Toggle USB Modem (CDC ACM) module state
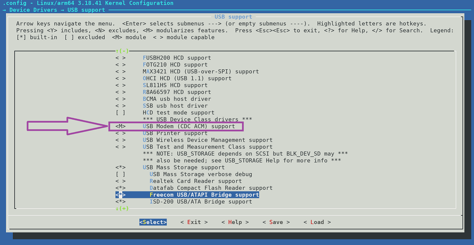The image size is (474, 245). pyautogui.click(x=121, y=126)
